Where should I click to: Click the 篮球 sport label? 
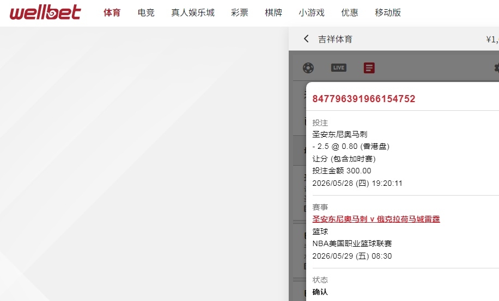320,231
